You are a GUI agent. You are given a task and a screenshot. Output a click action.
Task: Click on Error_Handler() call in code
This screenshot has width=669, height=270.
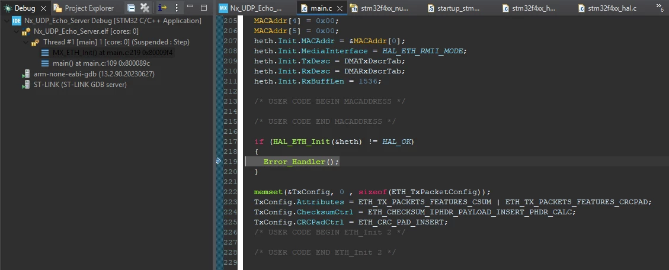(x=301, y=162)
